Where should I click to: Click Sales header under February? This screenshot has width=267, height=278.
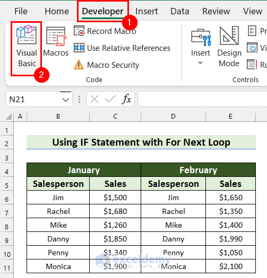click(230, 184)
